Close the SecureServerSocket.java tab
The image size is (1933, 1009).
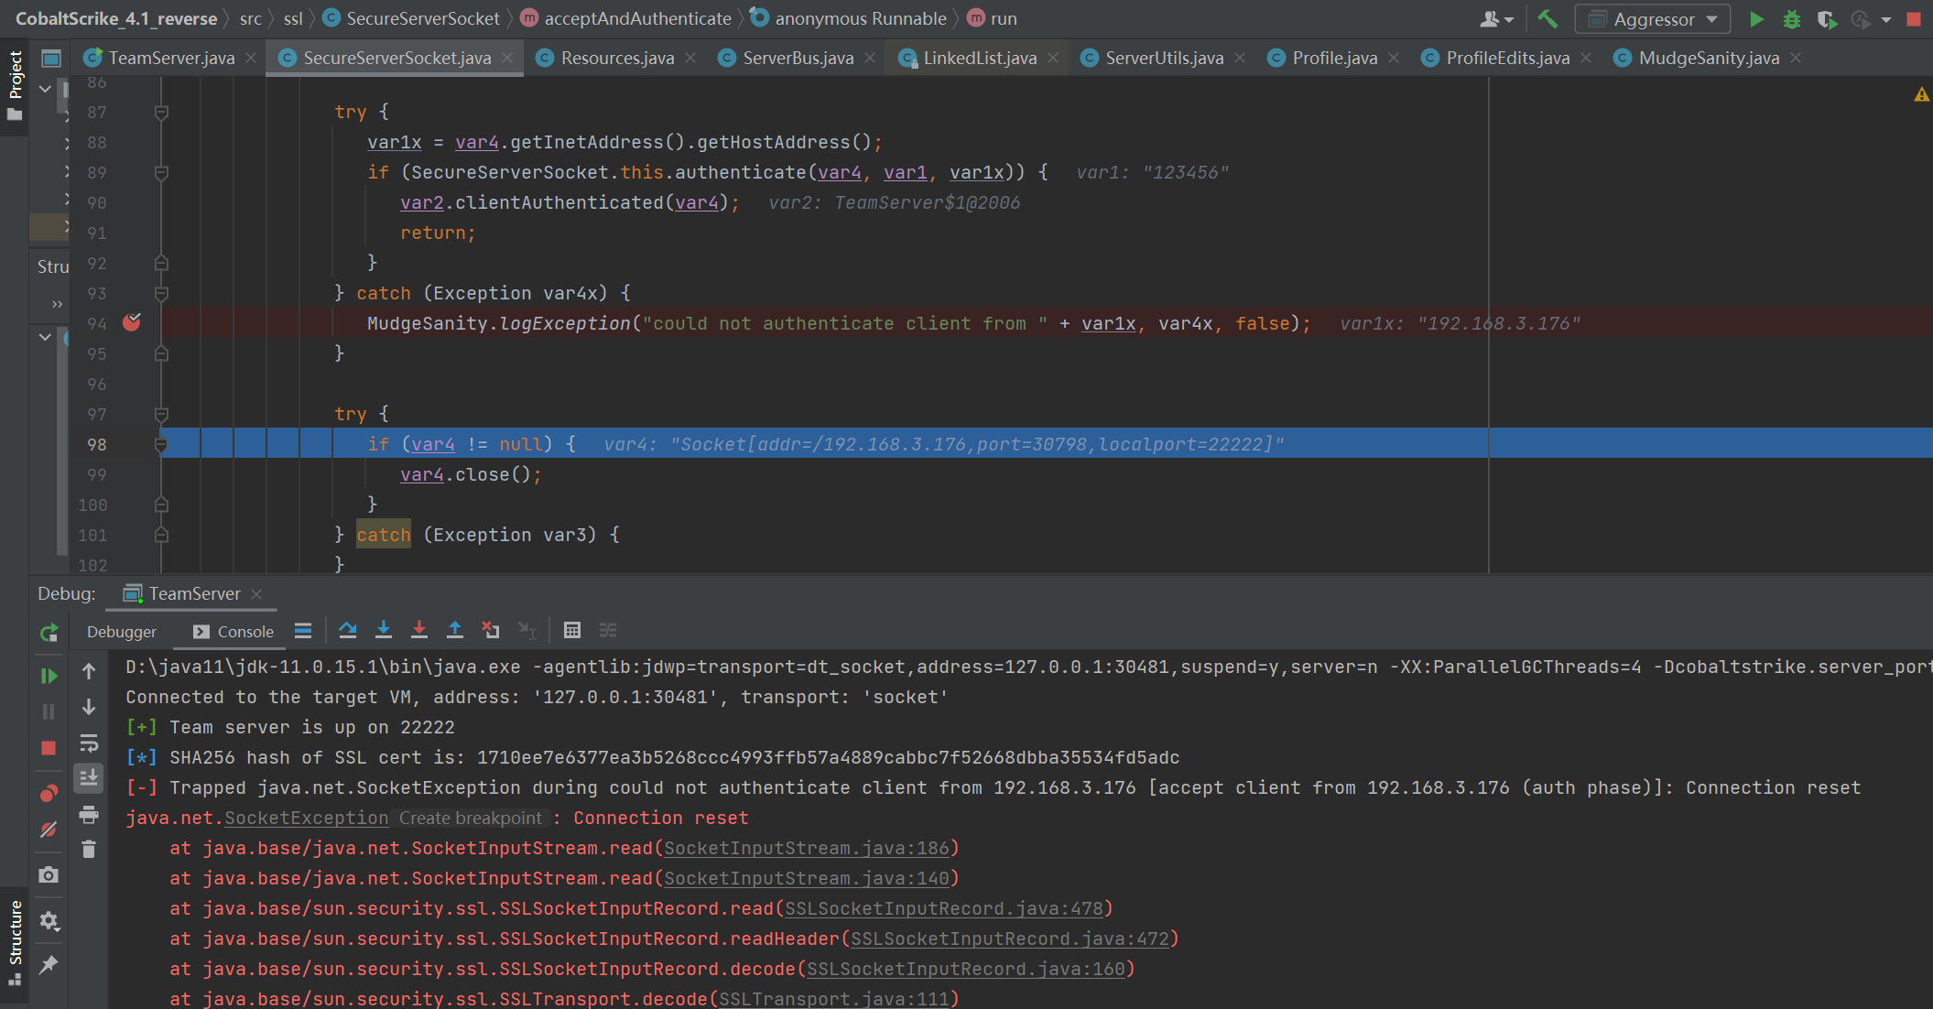507,58
